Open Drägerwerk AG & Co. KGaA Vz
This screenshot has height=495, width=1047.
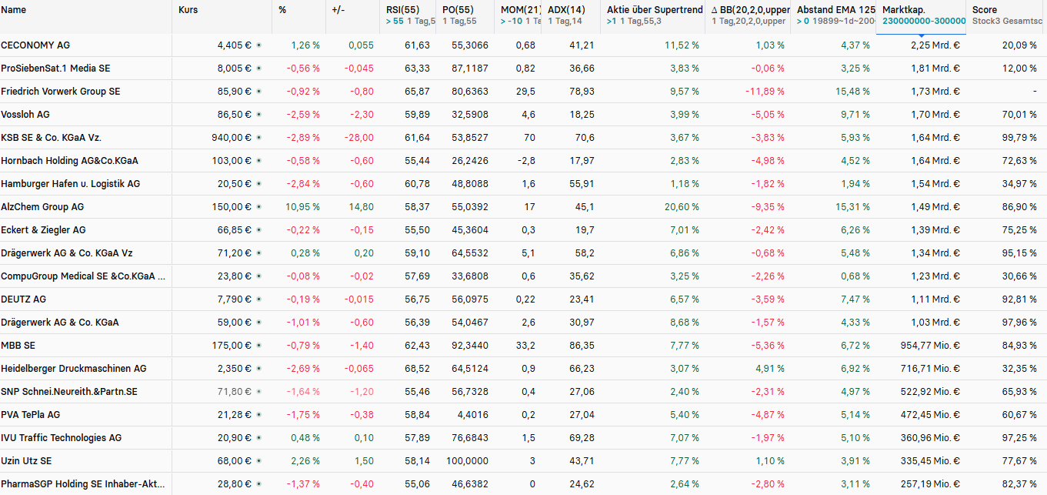click(x=67, y=253)
